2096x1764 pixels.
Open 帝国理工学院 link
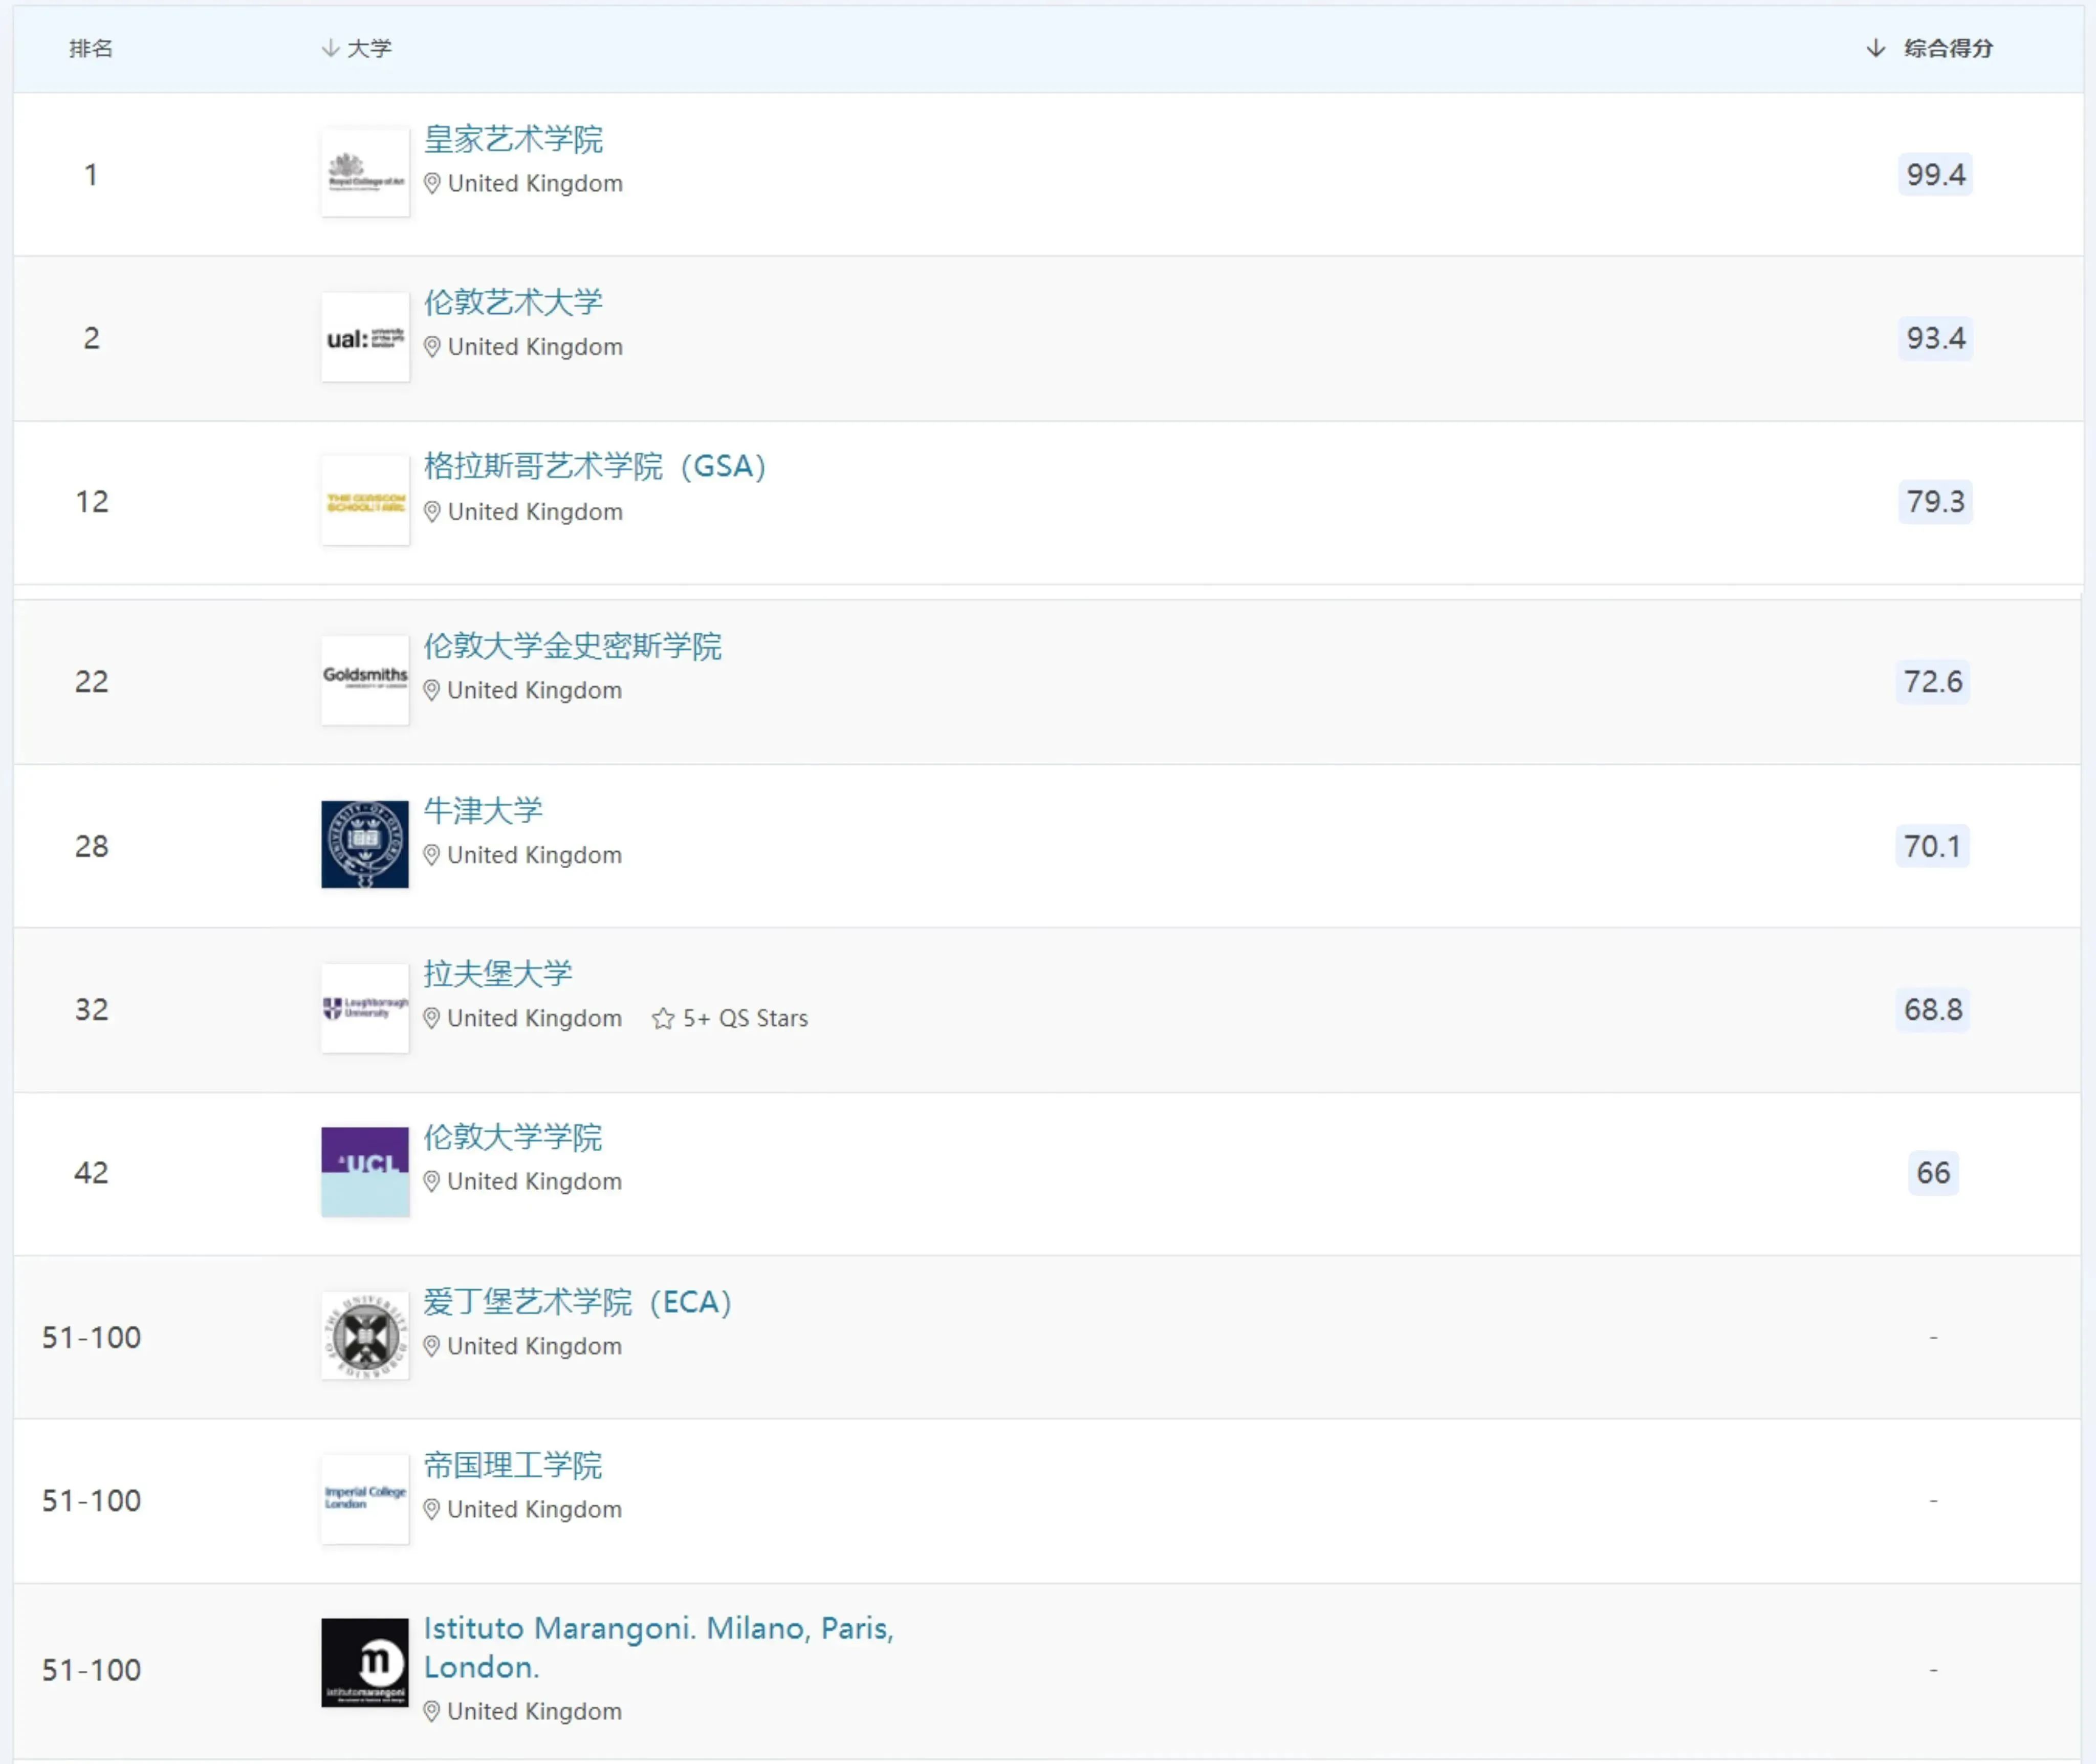coord(513,1465)
